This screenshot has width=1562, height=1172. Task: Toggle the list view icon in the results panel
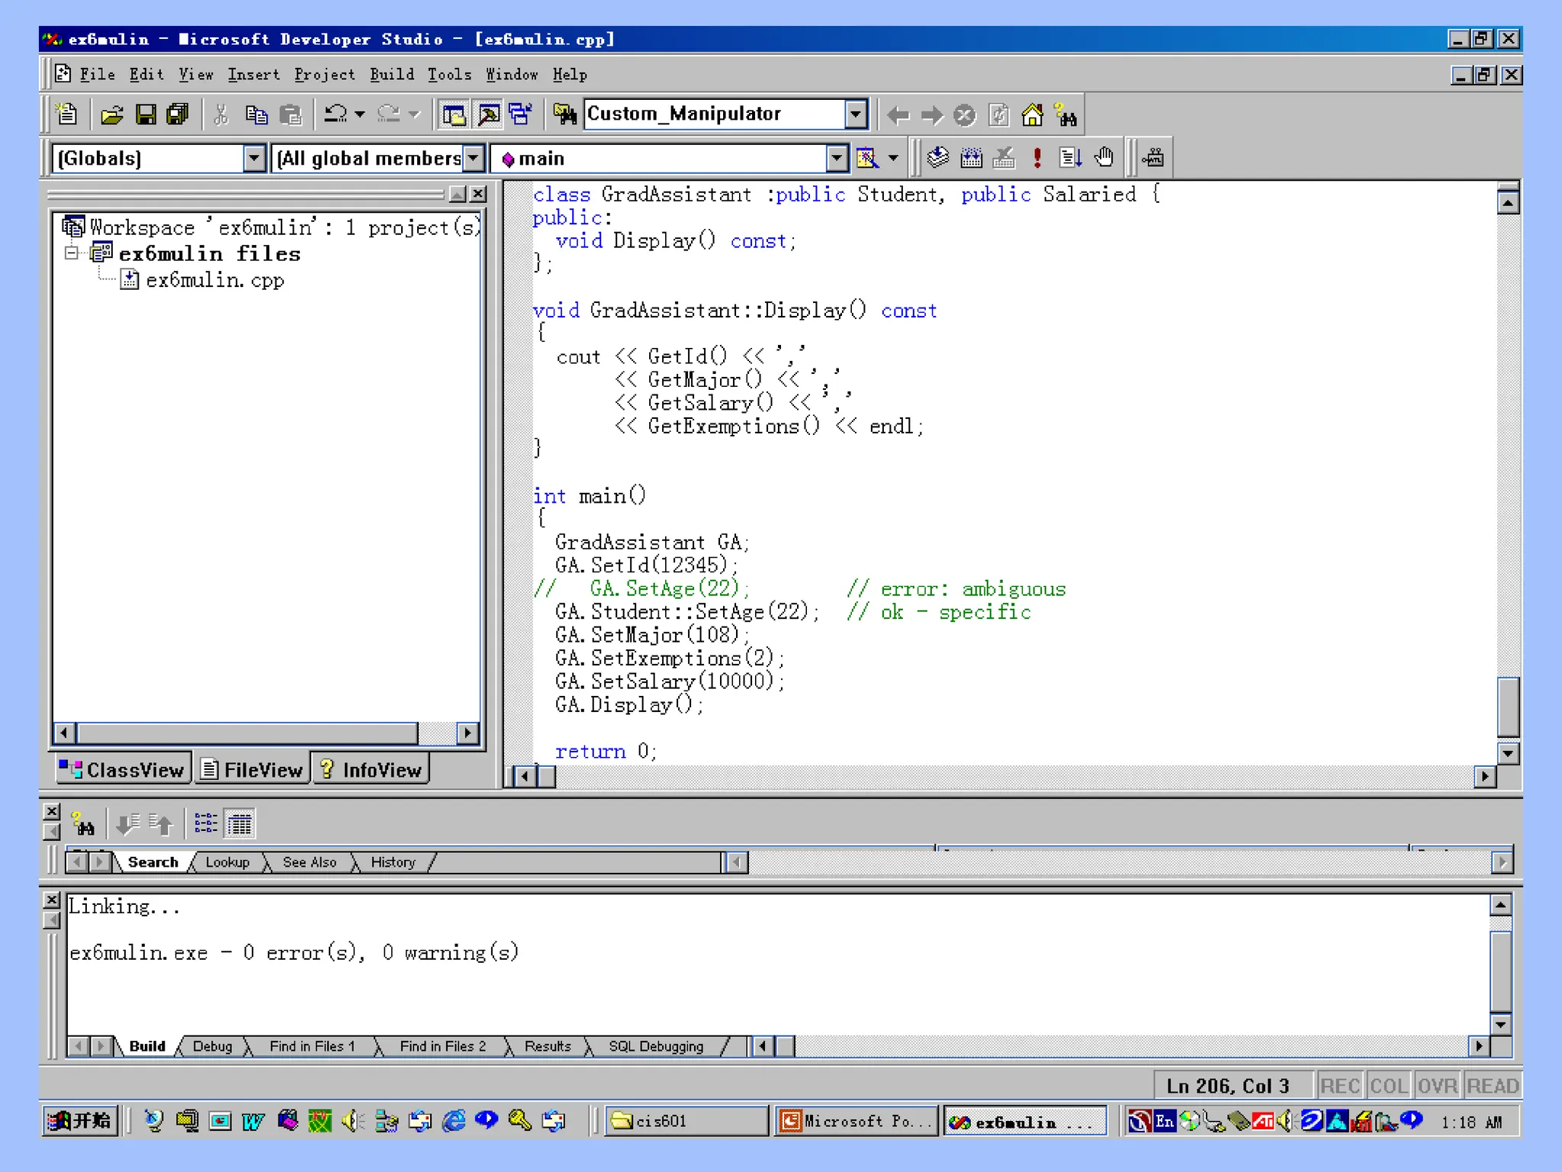tap(205, 824)
